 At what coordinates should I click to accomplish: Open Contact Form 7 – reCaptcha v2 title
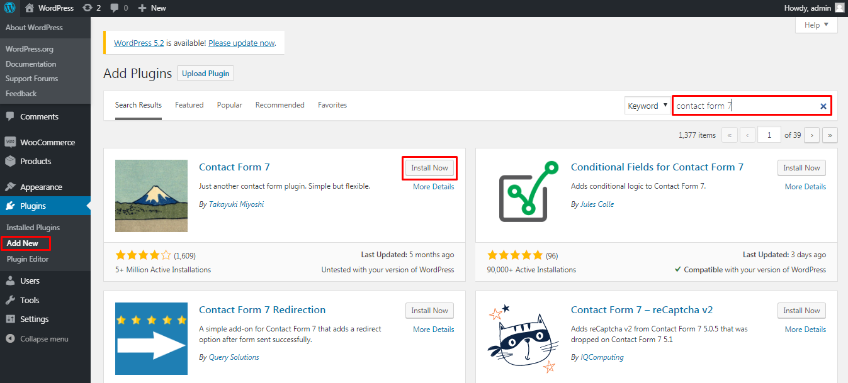pyautogui.click(x=642, y=310)
